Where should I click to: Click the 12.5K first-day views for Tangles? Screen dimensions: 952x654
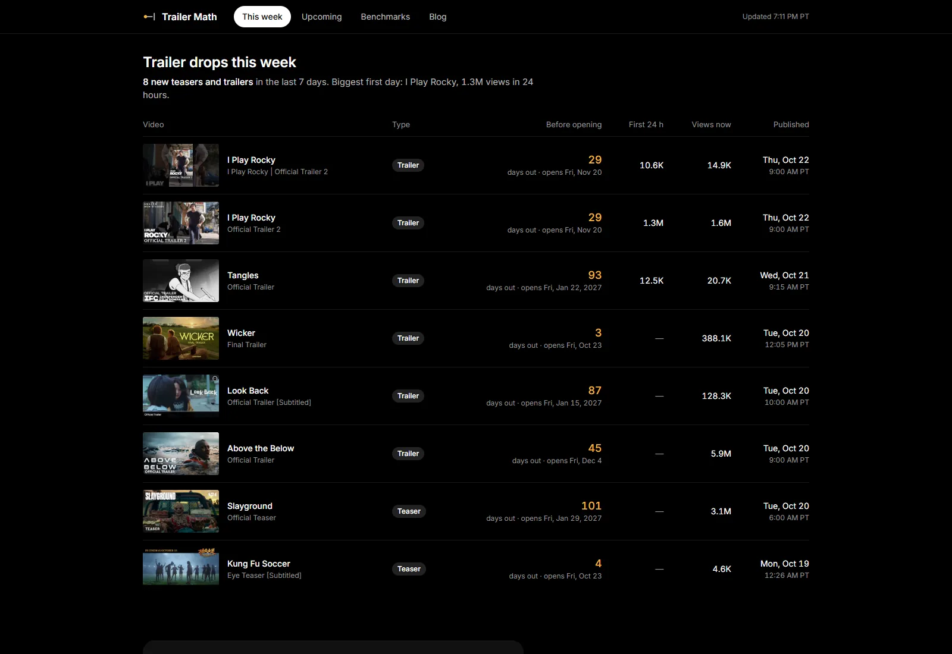[652, 281]
